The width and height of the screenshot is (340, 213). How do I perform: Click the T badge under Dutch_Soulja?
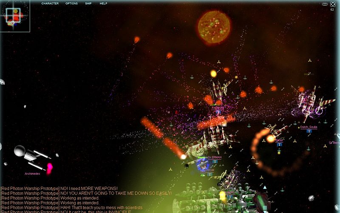[309, 131]
